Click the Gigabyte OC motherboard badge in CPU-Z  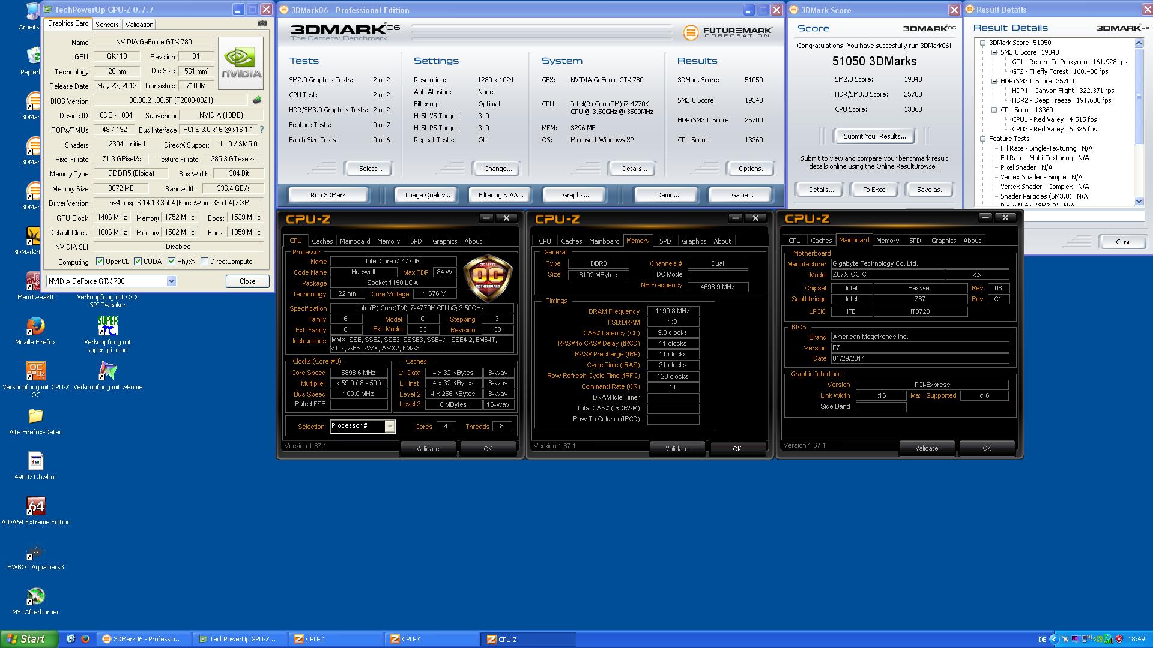coord(487,278)
